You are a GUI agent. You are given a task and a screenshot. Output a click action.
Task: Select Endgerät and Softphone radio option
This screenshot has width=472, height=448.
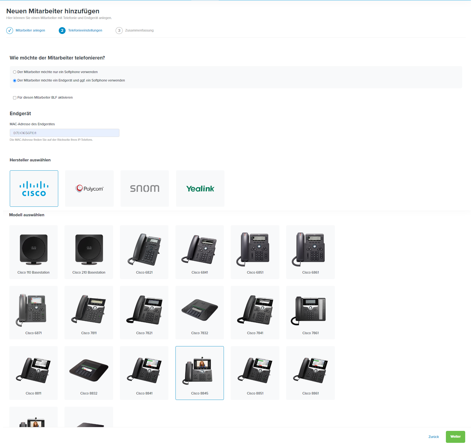click(15, 80)
